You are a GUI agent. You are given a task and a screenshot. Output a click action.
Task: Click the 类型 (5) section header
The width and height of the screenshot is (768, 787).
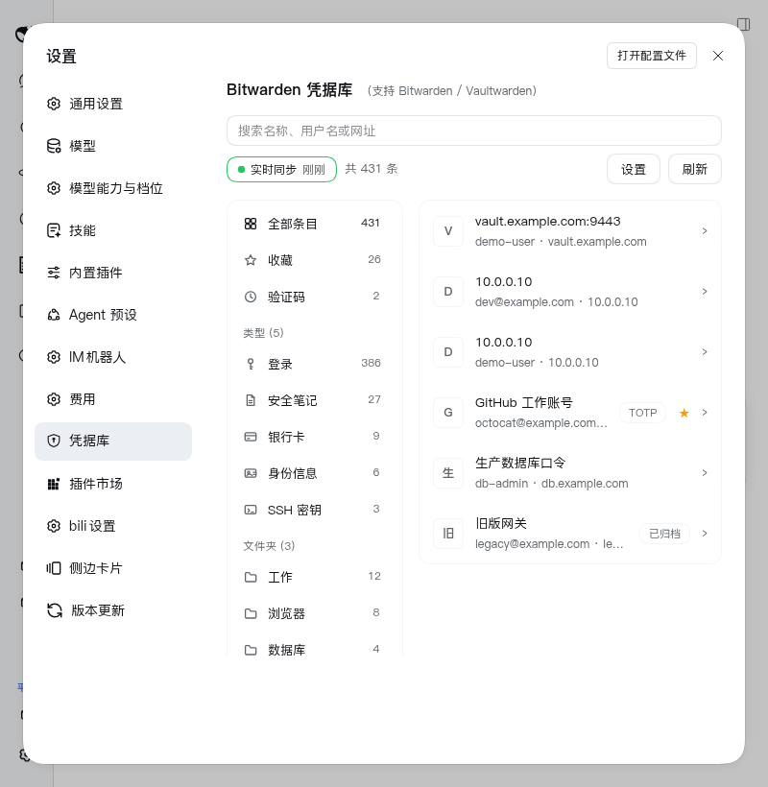coord(264,333)
